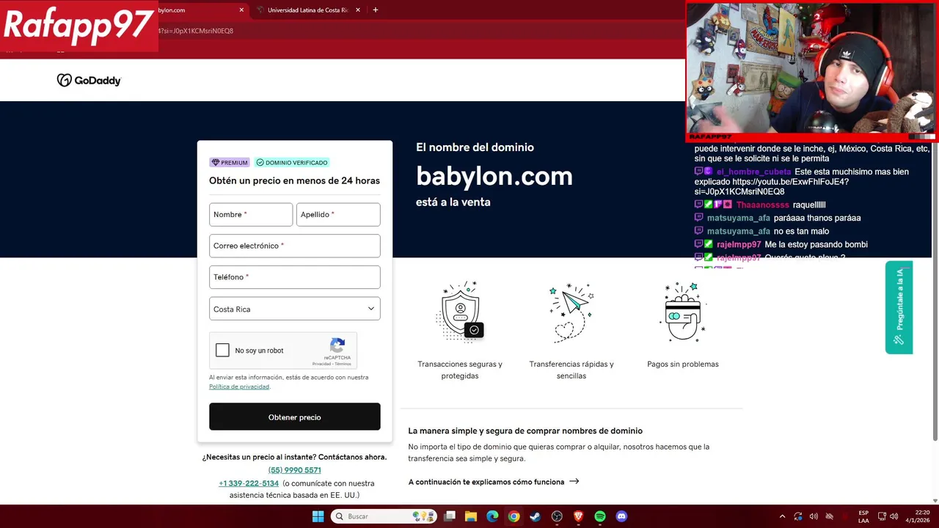Open Steam from the taskbar
Image resolution: width=939 pixels, height=528 pixels.
(536, 516)
